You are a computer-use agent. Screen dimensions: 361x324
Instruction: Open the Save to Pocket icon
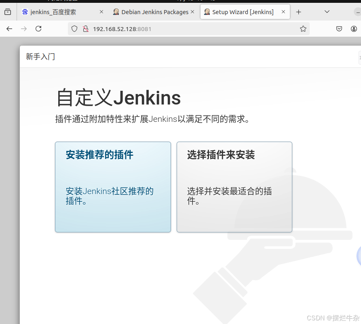(339, 29)
